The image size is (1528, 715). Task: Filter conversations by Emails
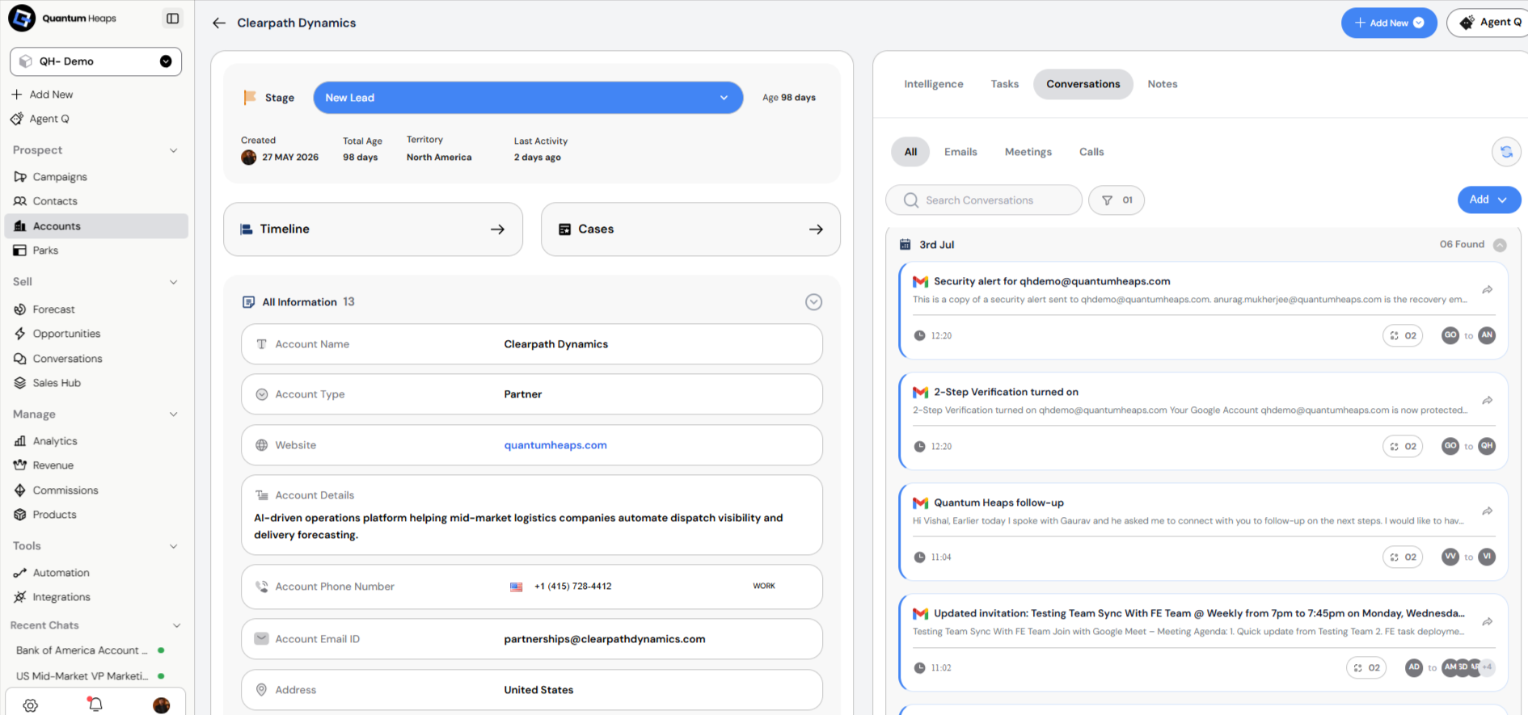tap(960, 152)
